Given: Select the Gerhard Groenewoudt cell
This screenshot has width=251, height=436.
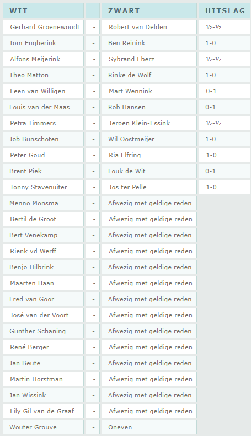Looking at the screenshot, I should 43,27.
